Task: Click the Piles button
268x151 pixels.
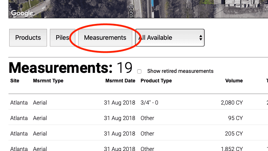Action: [x=62, y=38]
